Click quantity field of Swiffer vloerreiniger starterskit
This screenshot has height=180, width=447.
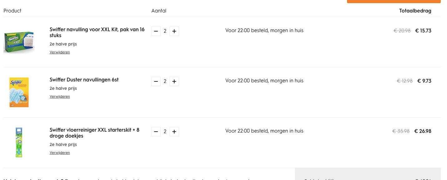(165, 132)
